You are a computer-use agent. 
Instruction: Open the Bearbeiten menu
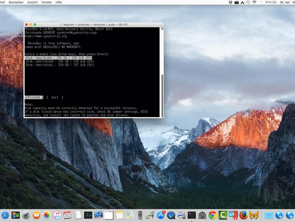coord(16,2)
